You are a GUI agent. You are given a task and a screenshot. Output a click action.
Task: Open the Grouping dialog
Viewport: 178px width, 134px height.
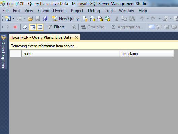point(94,27)
